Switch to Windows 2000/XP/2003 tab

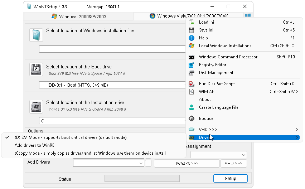(x=79, y=16)
